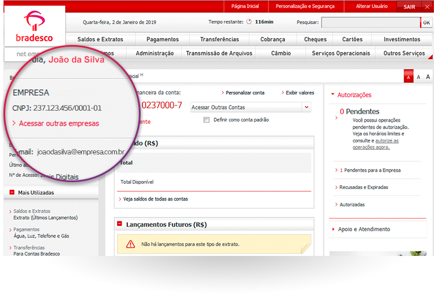Open the Saldos e Extratos menu
The image size is (434, 294).
(x=100, y=39)
